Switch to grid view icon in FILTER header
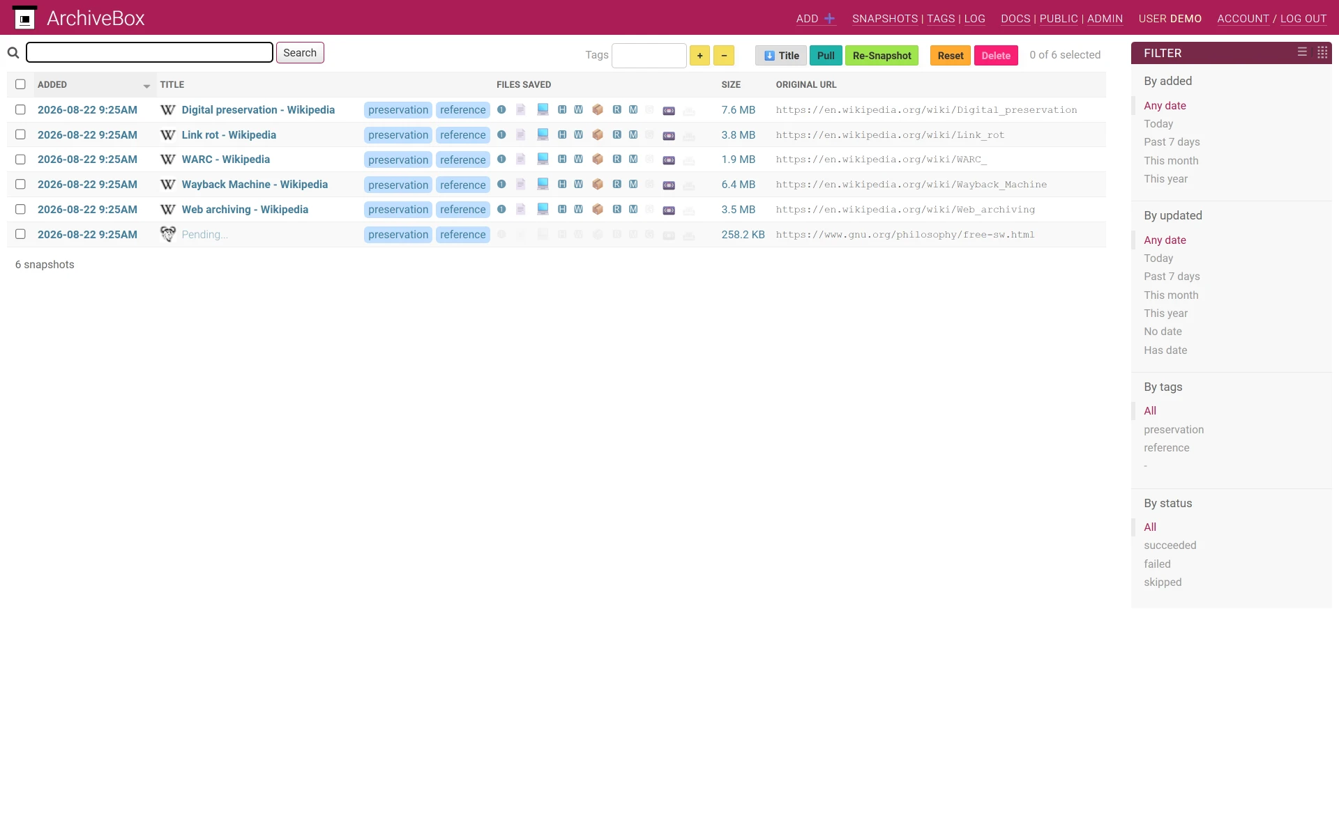Image resolution: width=1339 pixels, height=836 pixels. pyautogui.click(x=1322, y=52)
